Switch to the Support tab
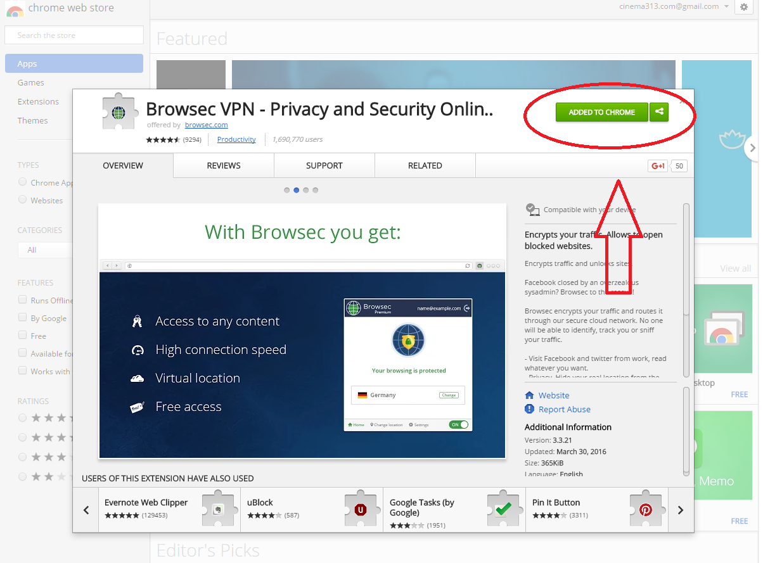The image size is (763, 563). coord(324,165)
